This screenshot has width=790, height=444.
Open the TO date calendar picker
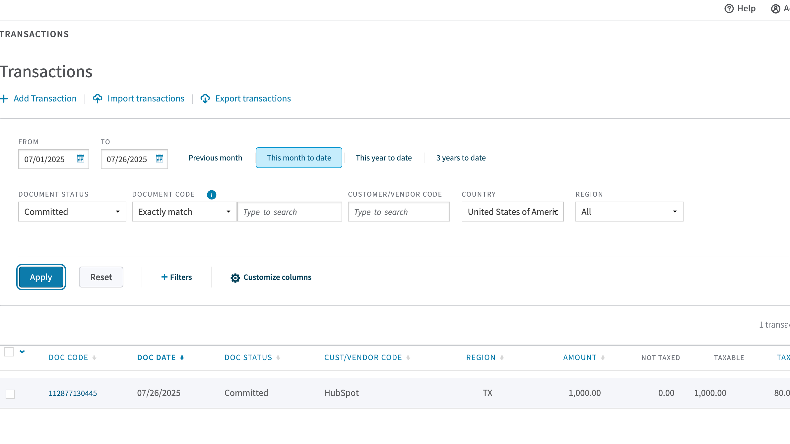pos(160,159)
